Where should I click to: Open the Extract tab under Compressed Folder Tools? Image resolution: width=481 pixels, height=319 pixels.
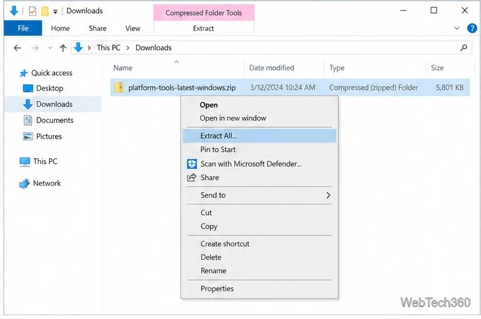coord(203,28)
